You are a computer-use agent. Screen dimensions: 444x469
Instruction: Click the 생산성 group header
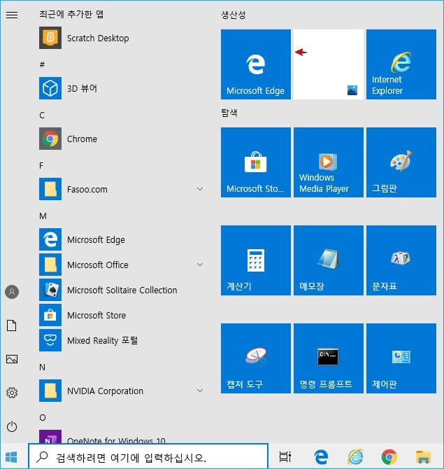(x=234, y=15)
